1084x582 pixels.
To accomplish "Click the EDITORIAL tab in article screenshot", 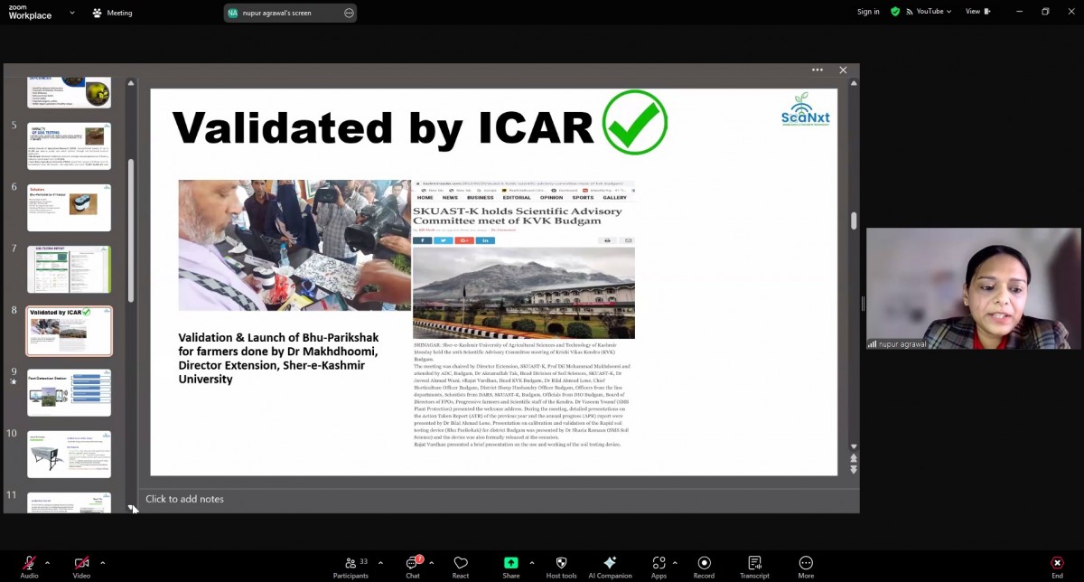I will 517,197.
